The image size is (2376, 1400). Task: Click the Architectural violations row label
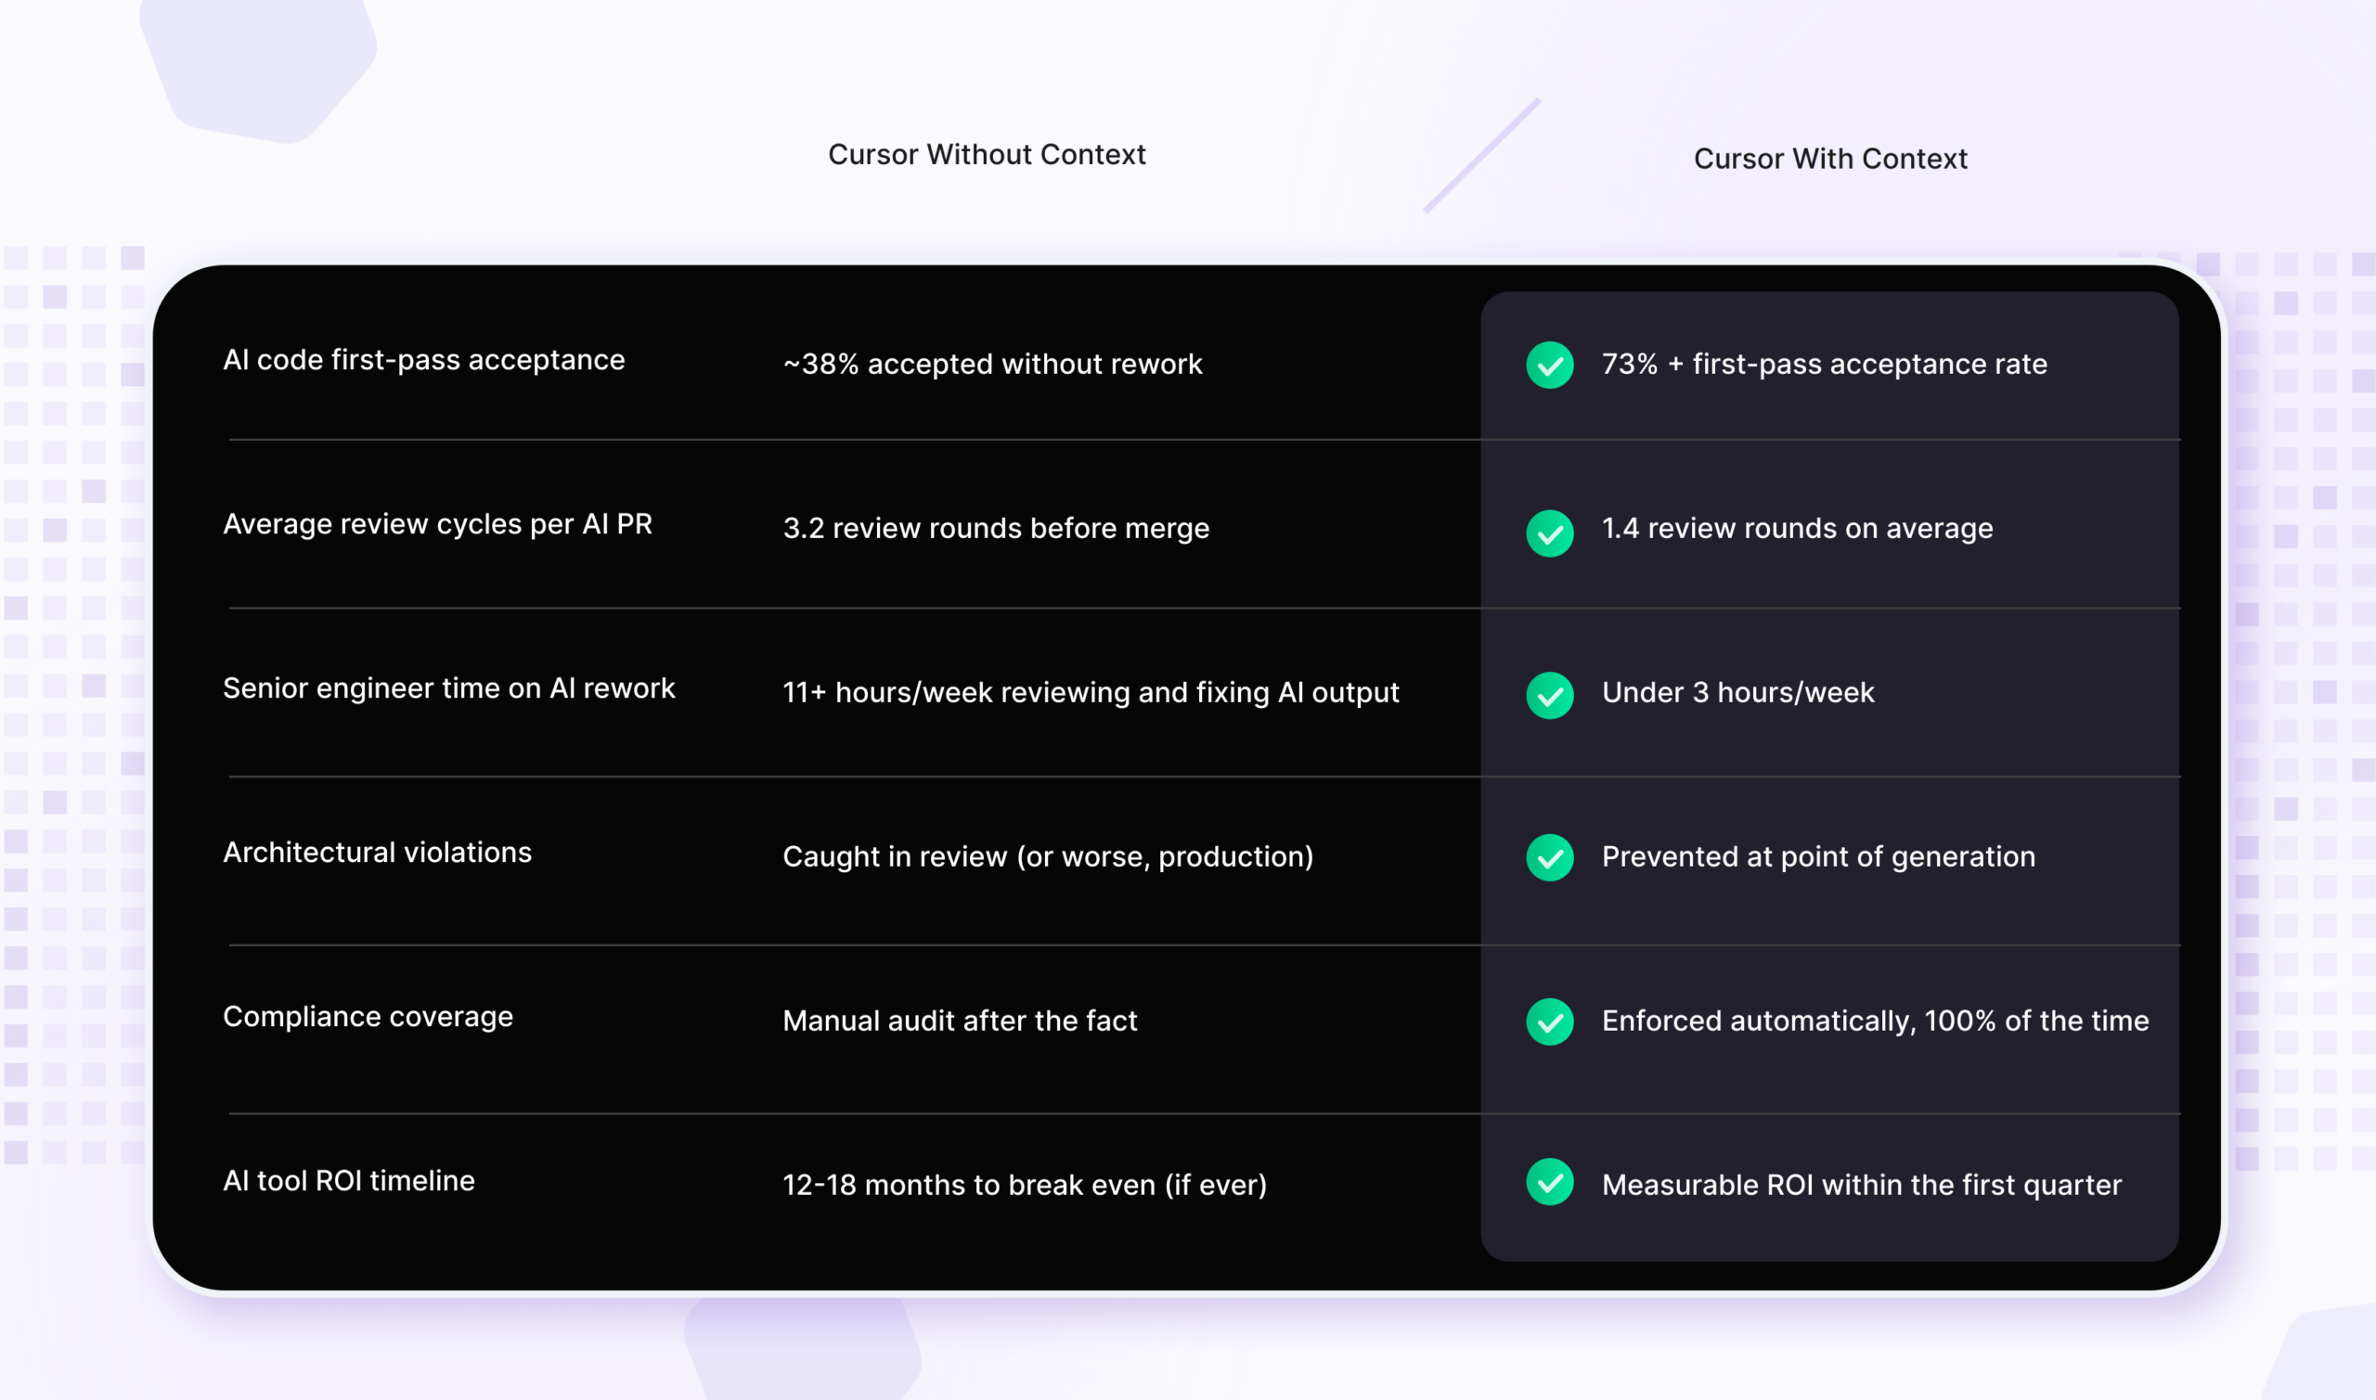(377, 853)
